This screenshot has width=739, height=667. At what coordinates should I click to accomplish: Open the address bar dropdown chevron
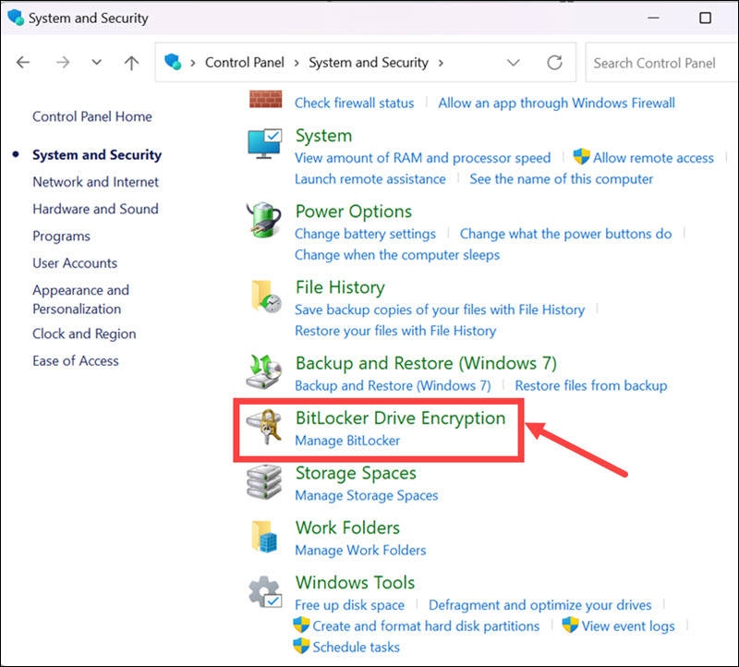pos(514,62)
